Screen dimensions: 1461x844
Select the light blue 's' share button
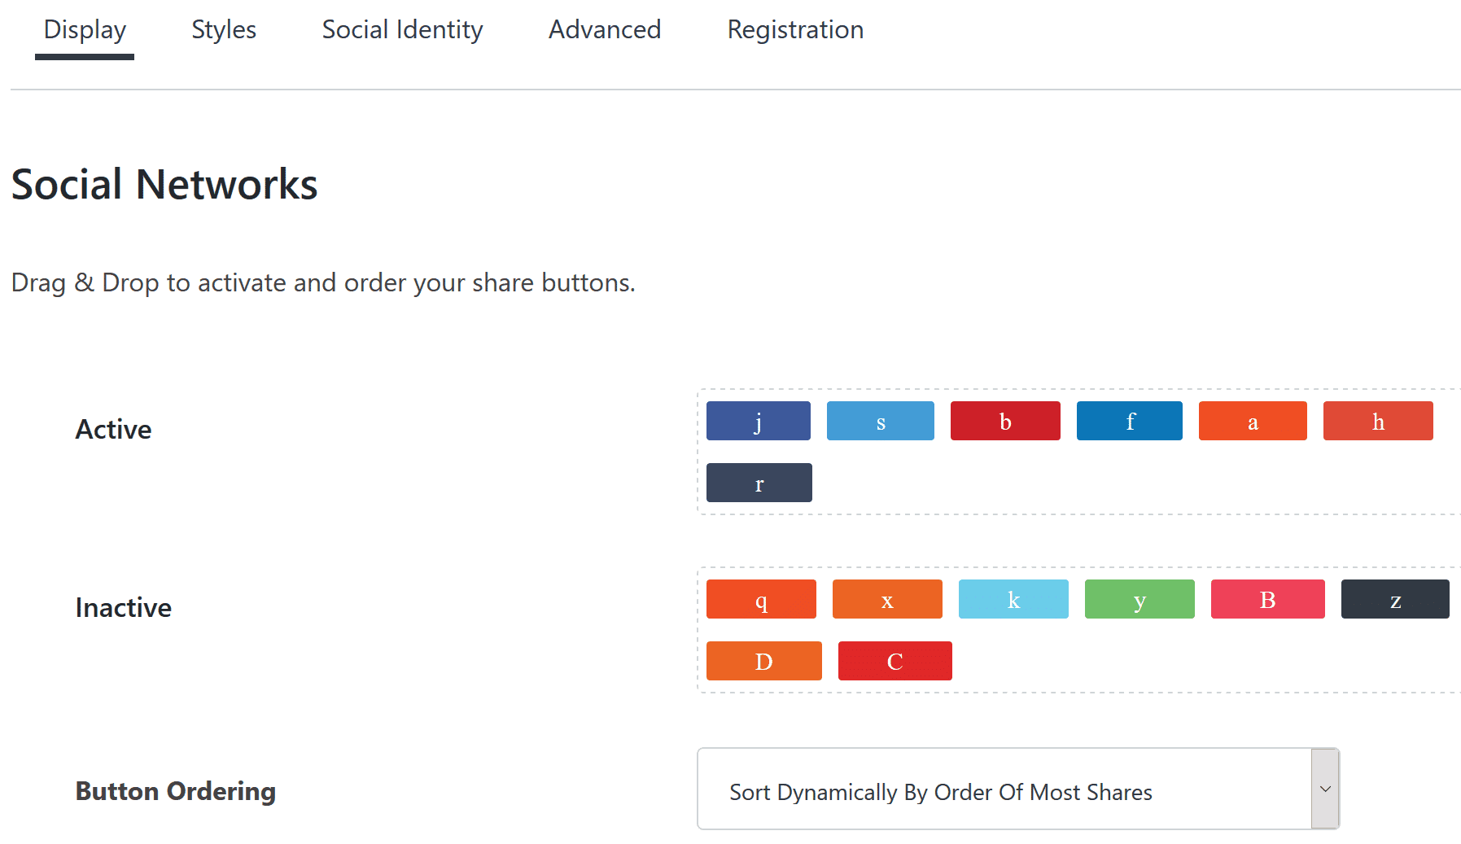click(x=880, y=421)
